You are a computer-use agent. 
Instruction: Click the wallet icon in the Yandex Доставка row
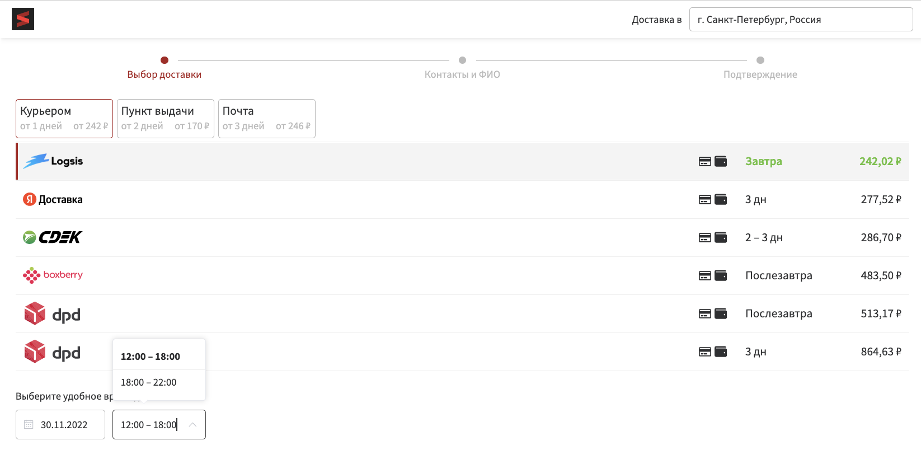click(721, 199)
